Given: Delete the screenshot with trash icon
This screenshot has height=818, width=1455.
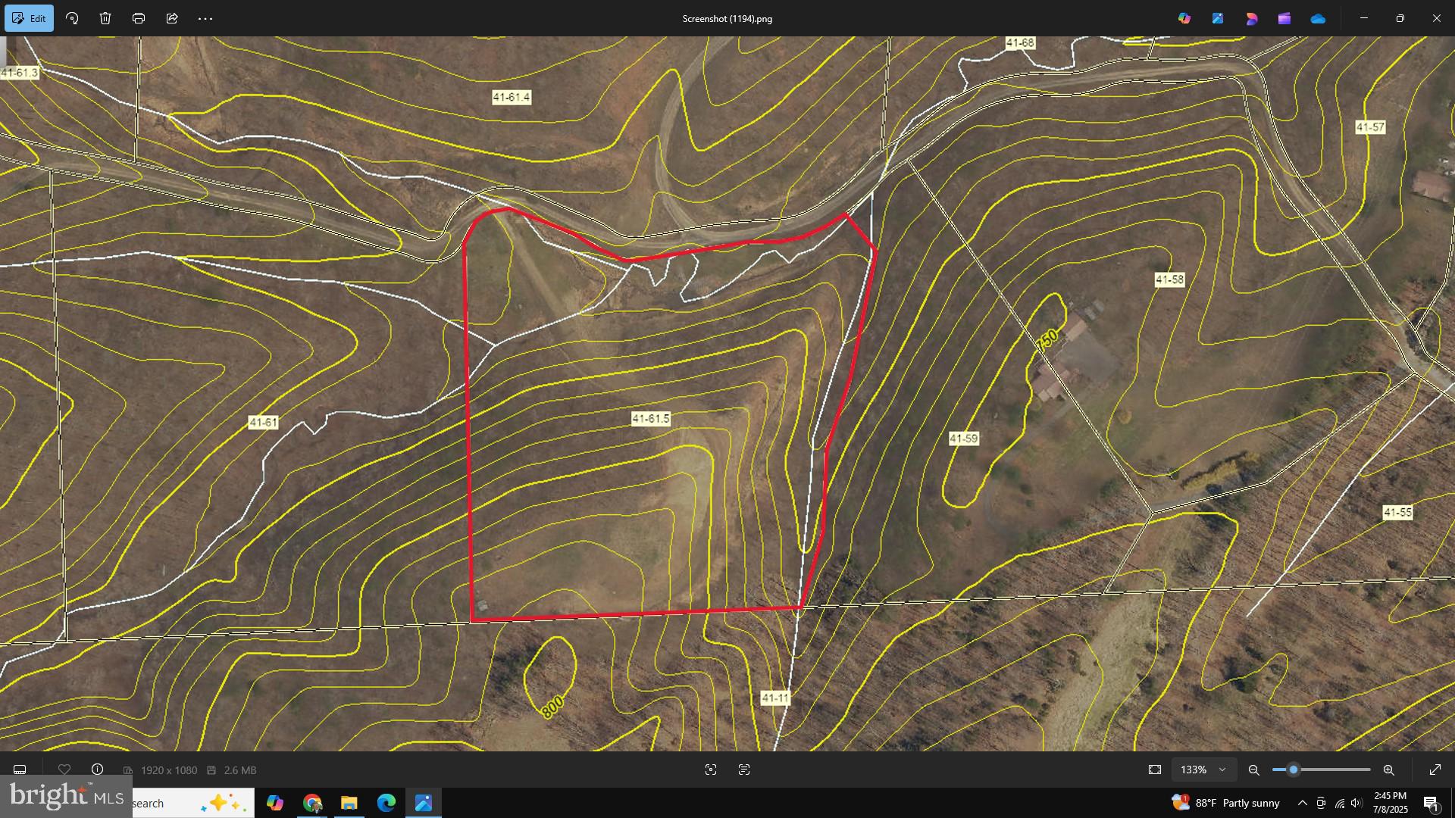Looking at the screenshot, I should pyautogui.click(x=105, y=18).
